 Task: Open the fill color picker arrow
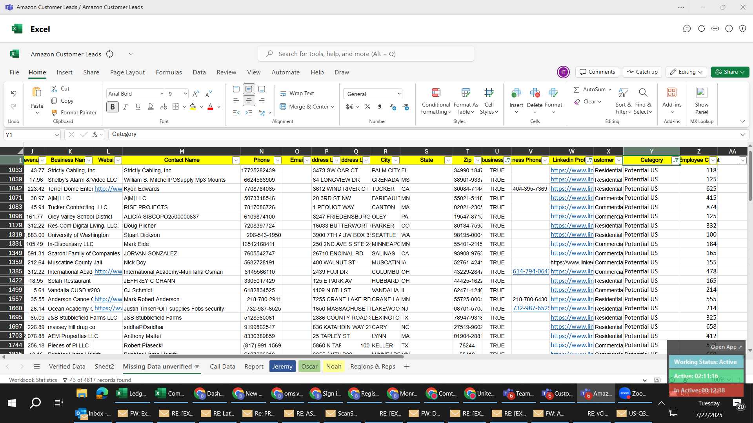(x=202, y=107)
